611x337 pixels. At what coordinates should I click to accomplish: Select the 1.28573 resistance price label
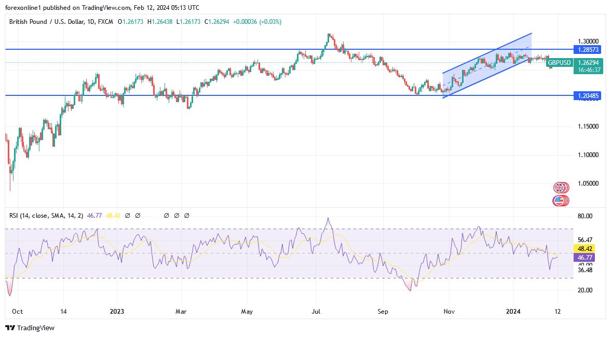588,49
